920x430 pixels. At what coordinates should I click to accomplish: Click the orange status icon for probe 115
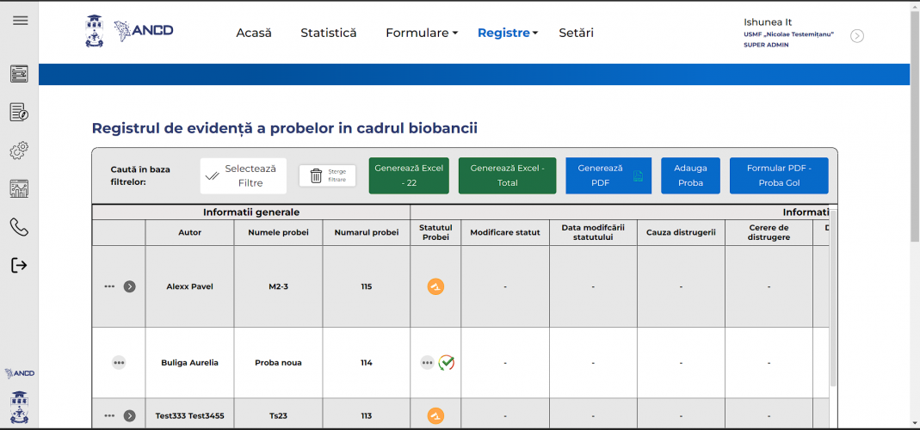435,287
